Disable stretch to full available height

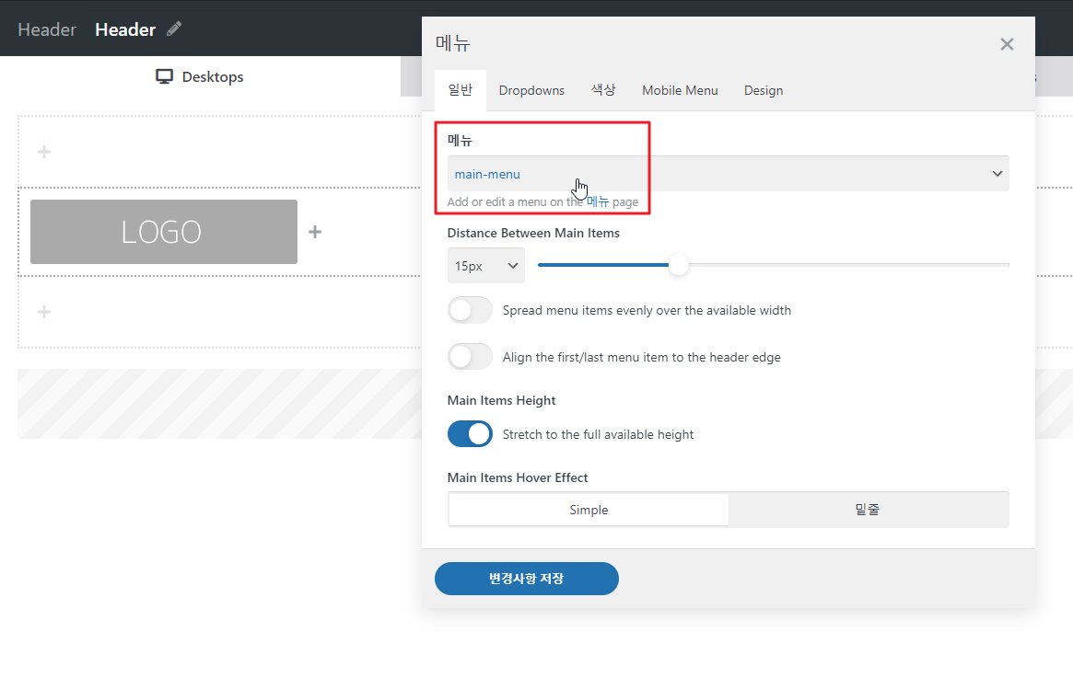(x=470, y=434)
